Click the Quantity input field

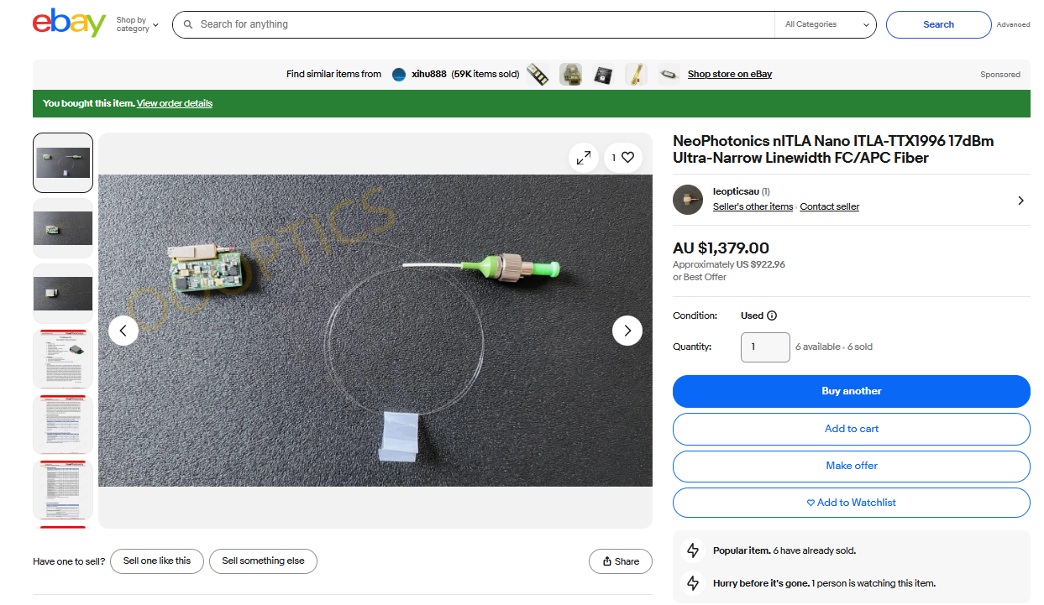click(x=764, y=347)
